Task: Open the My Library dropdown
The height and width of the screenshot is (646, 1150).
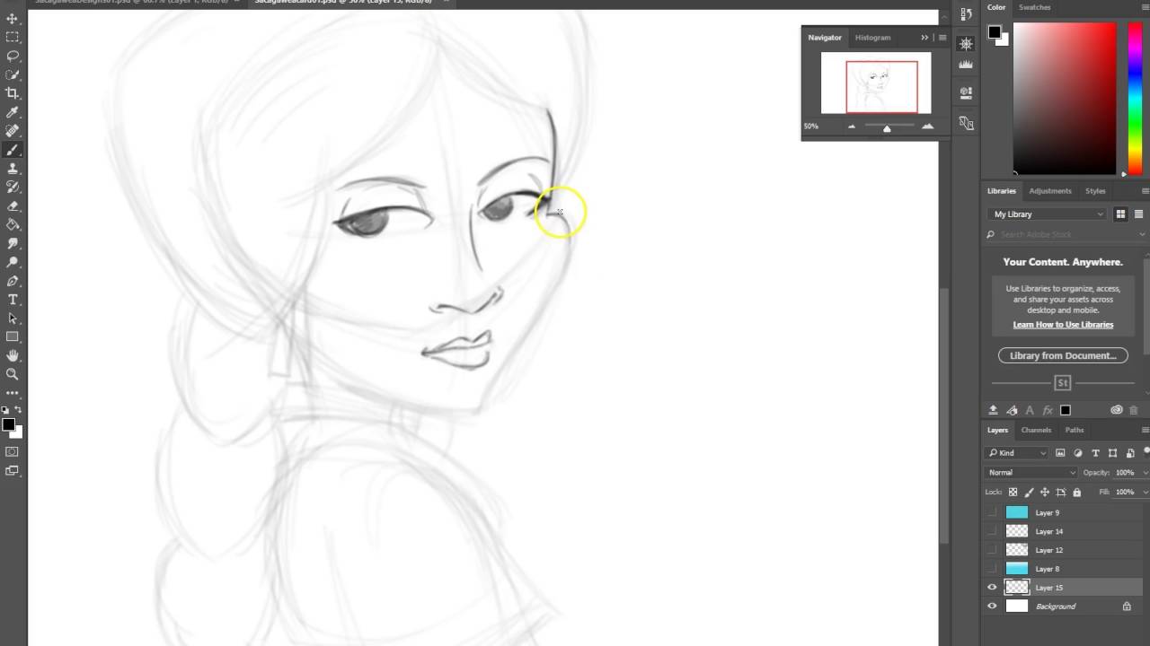Action: (x=1048, y=214)
